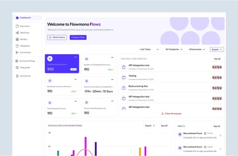
Task: Click the Number of Completed Processes card icon
Action: coord(87,59)
